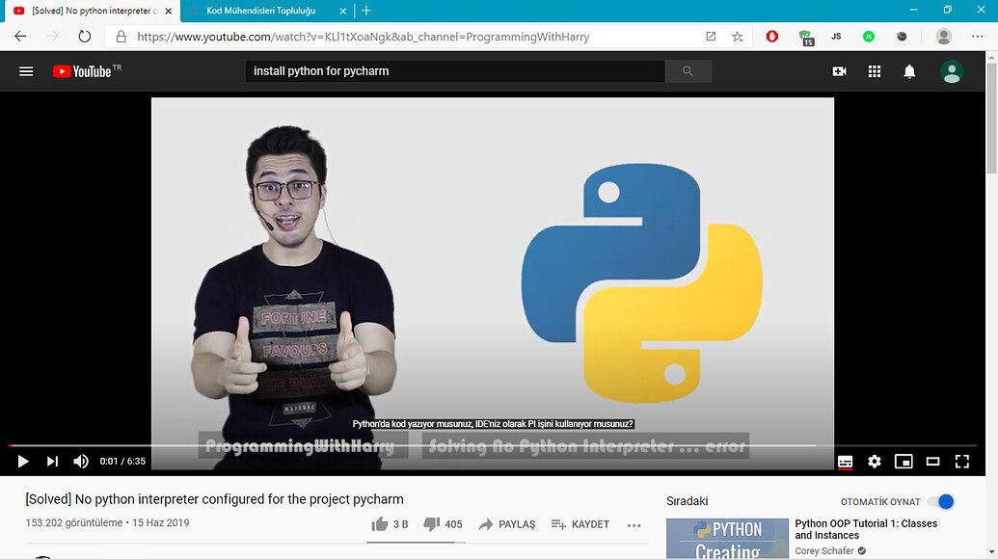
Task: Enable the miniplayer mode
Action: click(904, 462)
